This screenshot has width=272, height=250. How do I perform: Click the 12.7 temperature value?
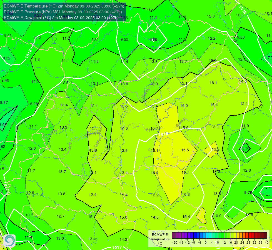(x=61, y=216)
